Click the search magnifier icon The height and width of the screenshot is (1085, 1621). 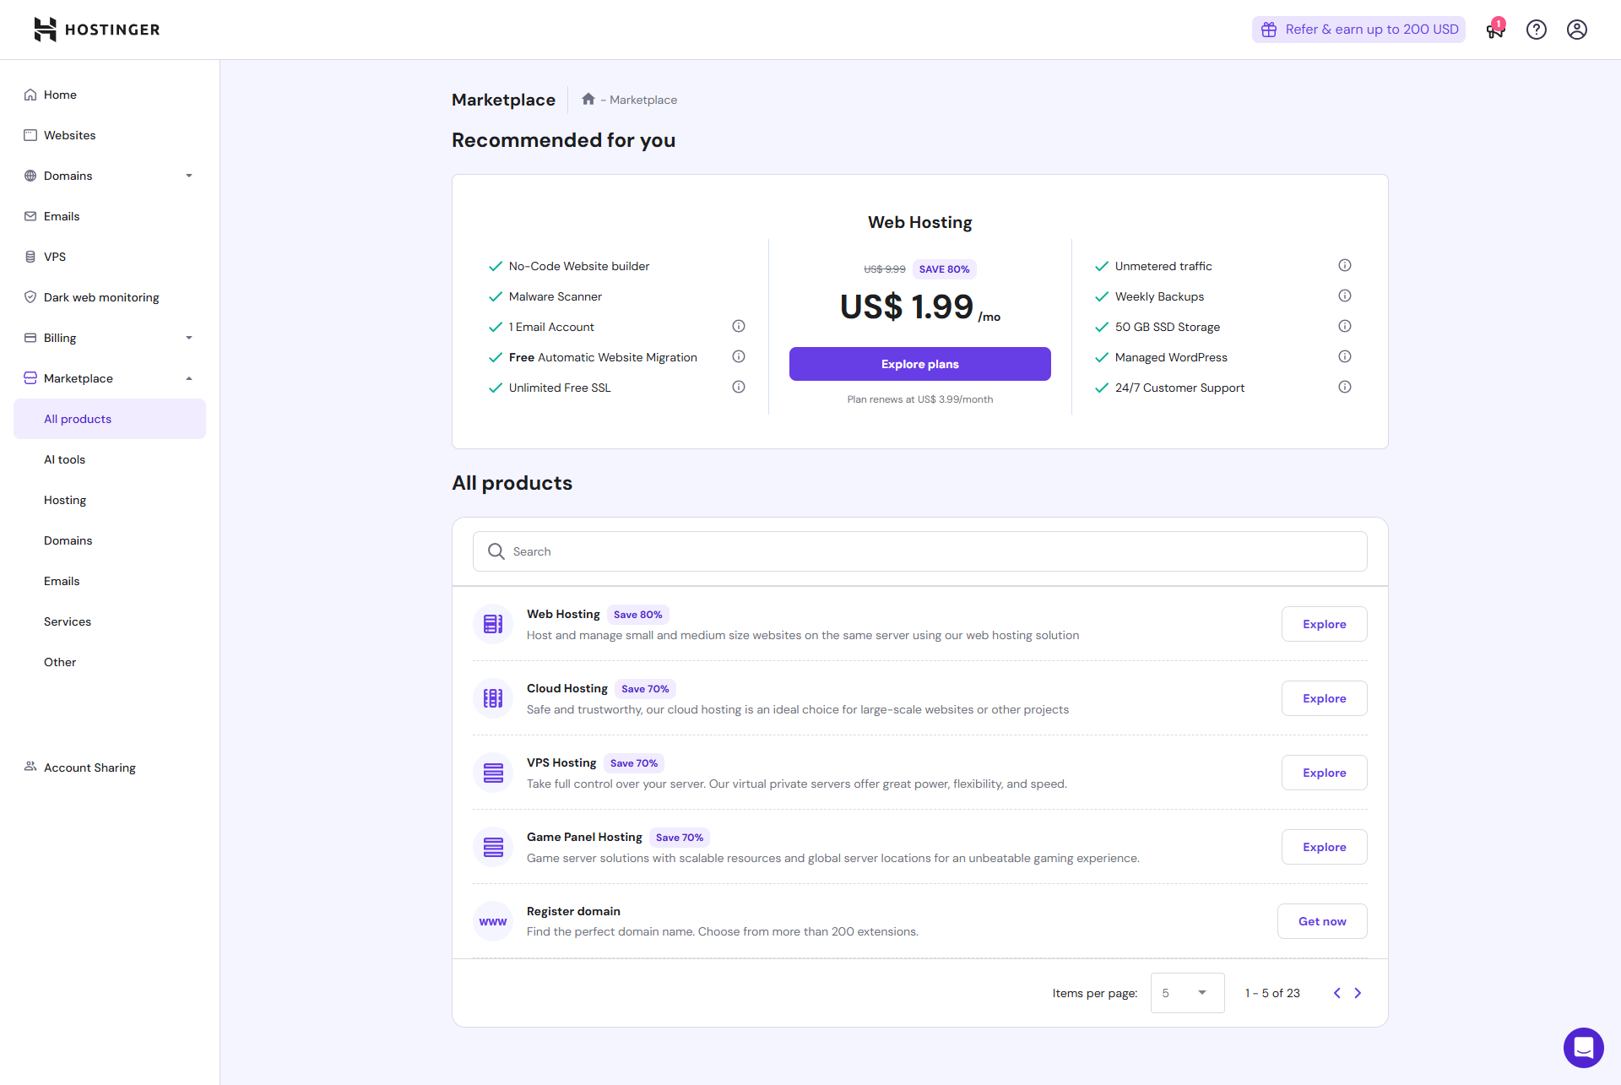(x=496, y=551)
